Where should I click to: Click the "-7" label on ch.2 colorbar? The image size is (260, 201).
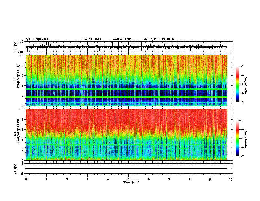(242, 156)
